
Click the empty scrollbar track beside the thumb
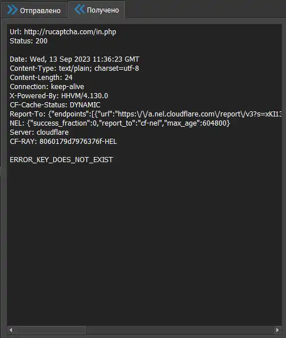pyautogui.click(x=180, y=329)
